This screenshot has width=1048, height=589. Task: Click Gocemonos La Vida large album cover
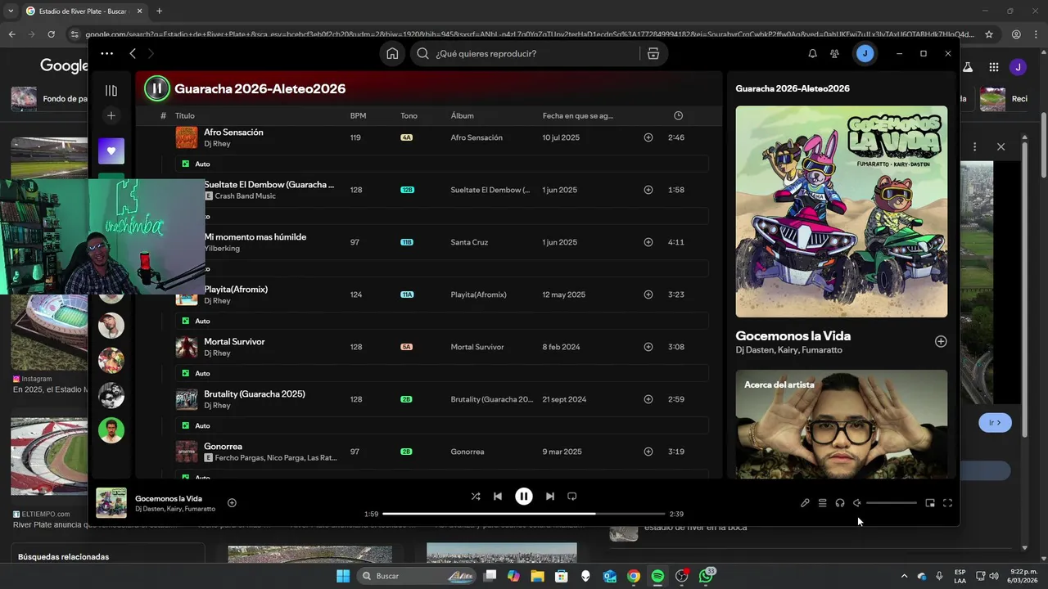tap(841, 211)
